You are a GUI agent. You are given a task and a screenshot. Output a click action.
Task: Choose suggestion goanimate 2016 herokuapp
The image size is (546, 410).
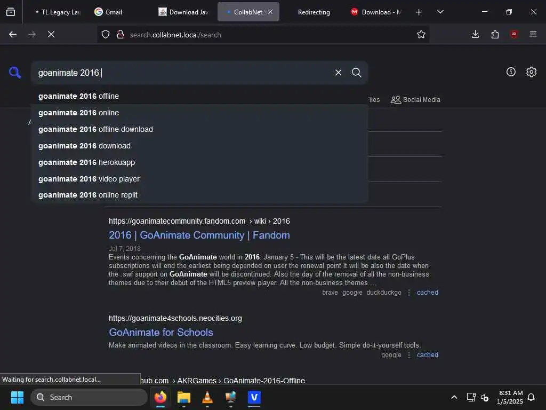click(199, 162)
